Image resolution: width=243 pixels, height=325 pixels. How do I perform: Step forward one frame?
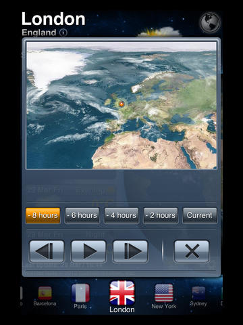pos(130,251)
